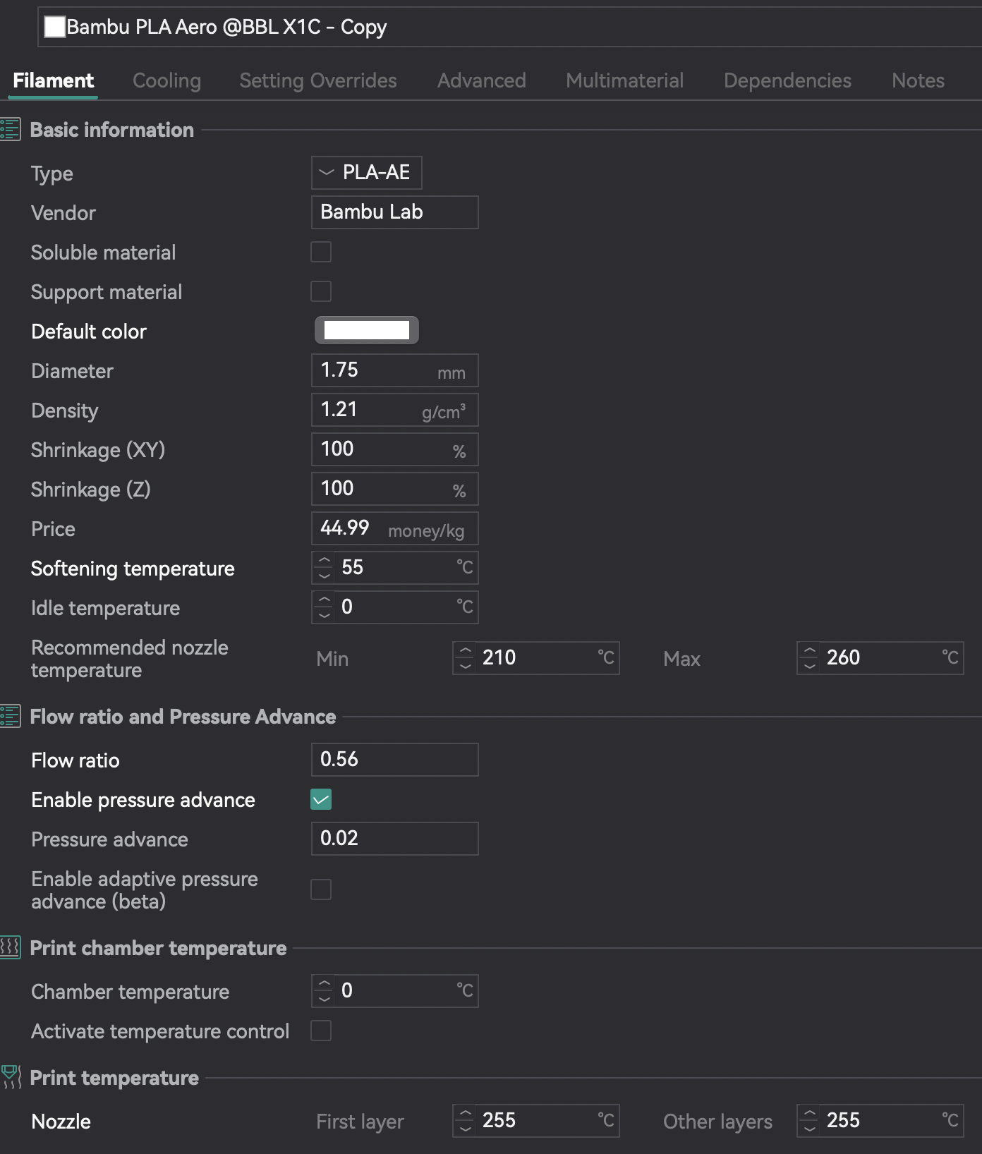The height and width of the screenshot is (1154, 982).
Task: Click the Print chamber temperature section icon
Action: coord(11,947)
